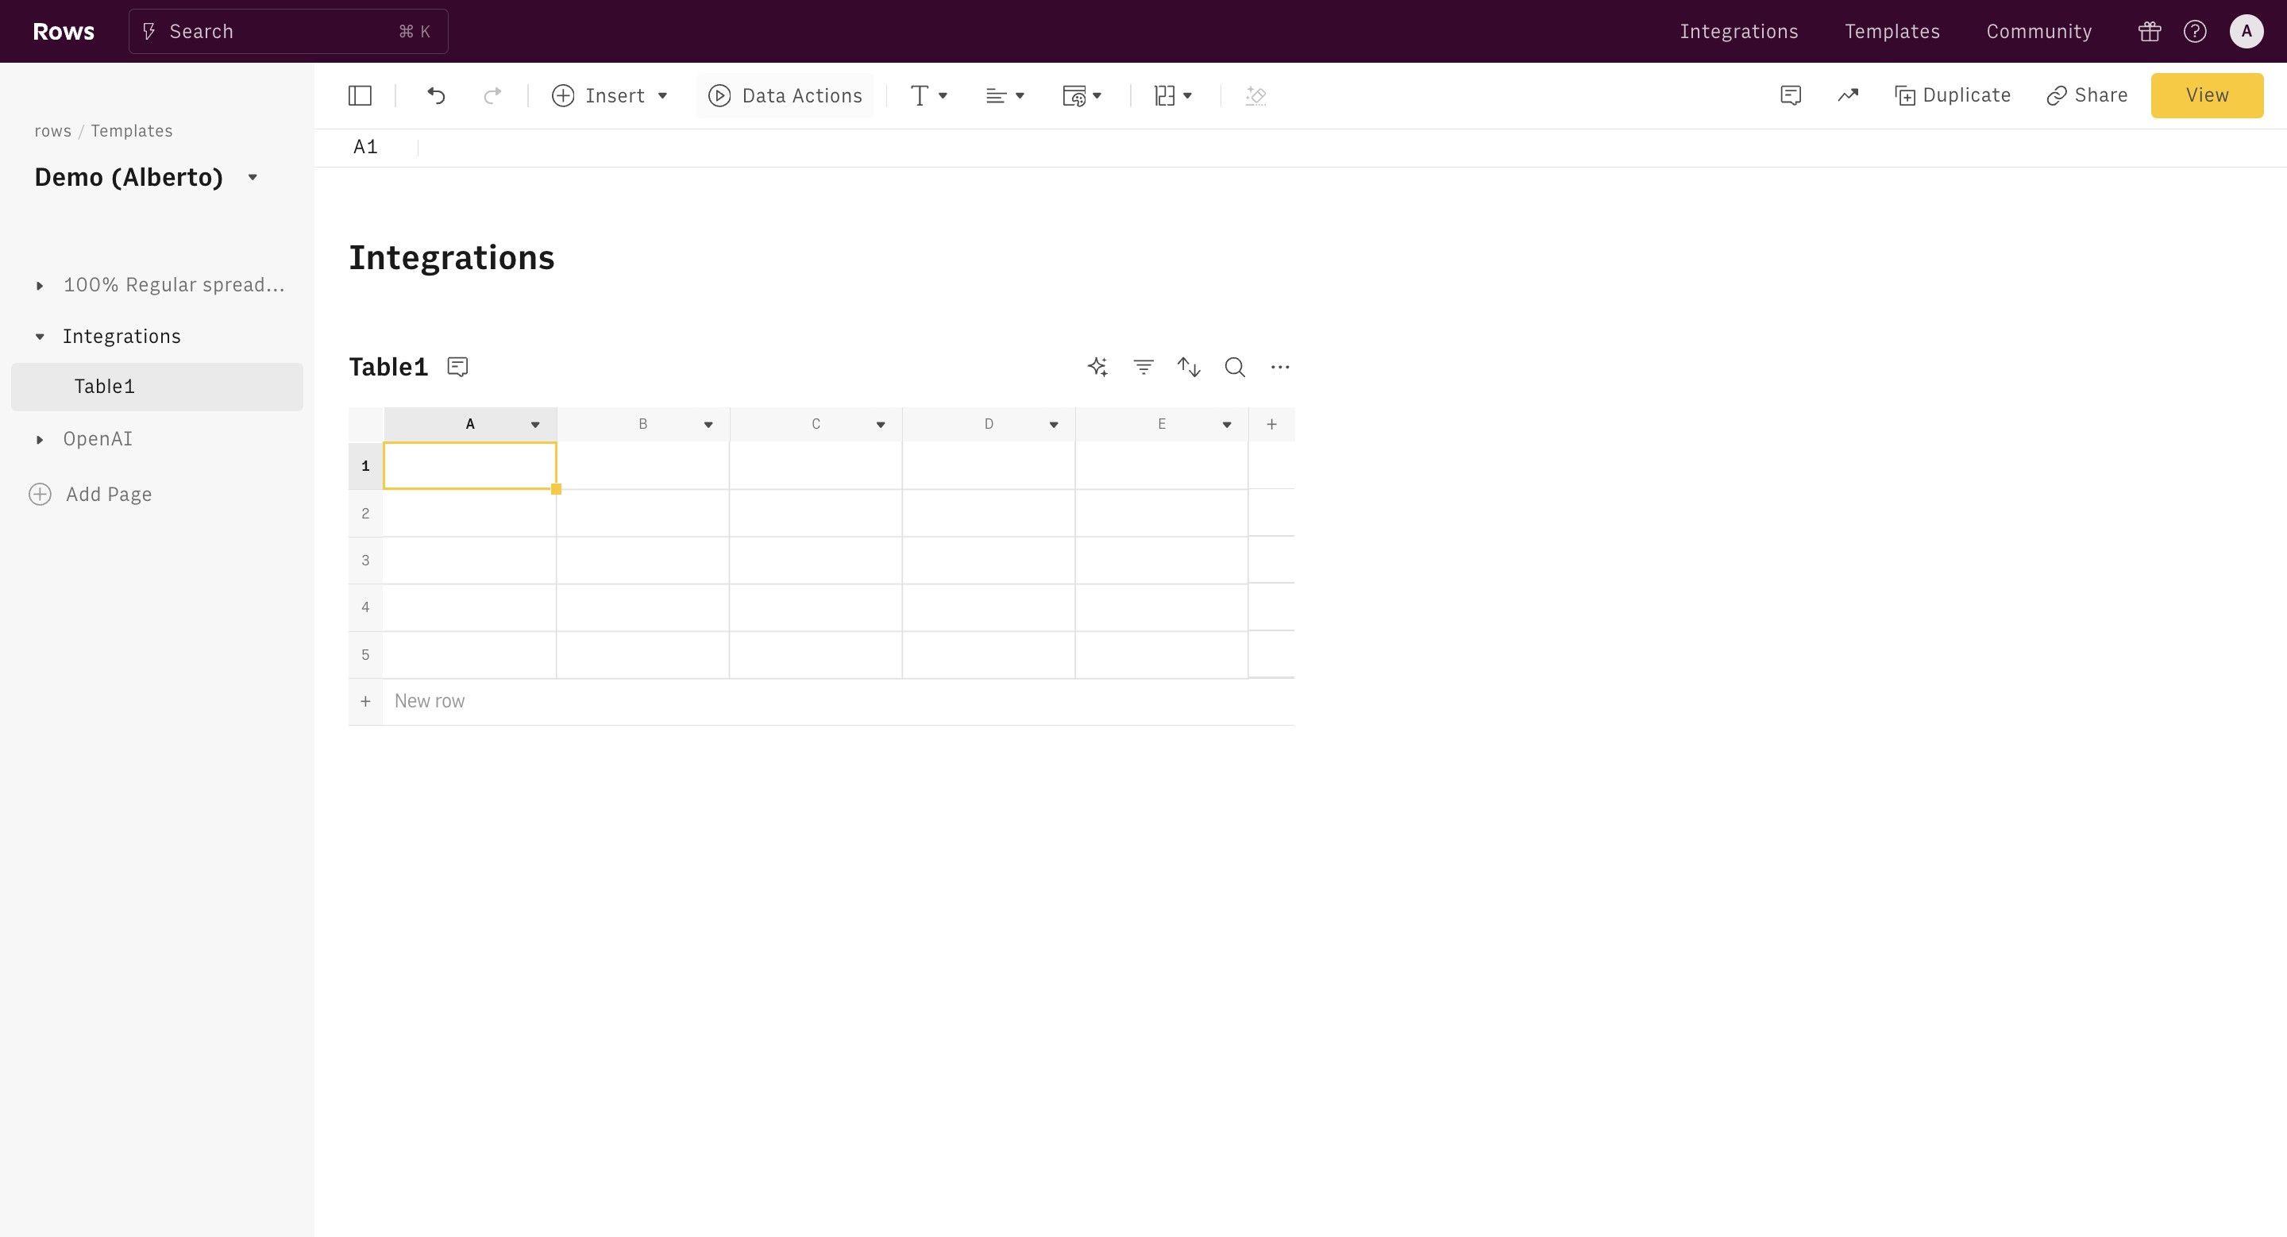Screen dimensions: 2287x1237
Task: Click the undo arrow icon
Action: click(x=436, y=96)
